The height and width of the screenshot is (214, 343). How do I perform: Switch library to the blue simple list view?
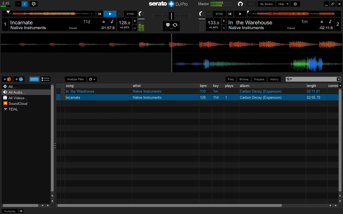(34, 79)
